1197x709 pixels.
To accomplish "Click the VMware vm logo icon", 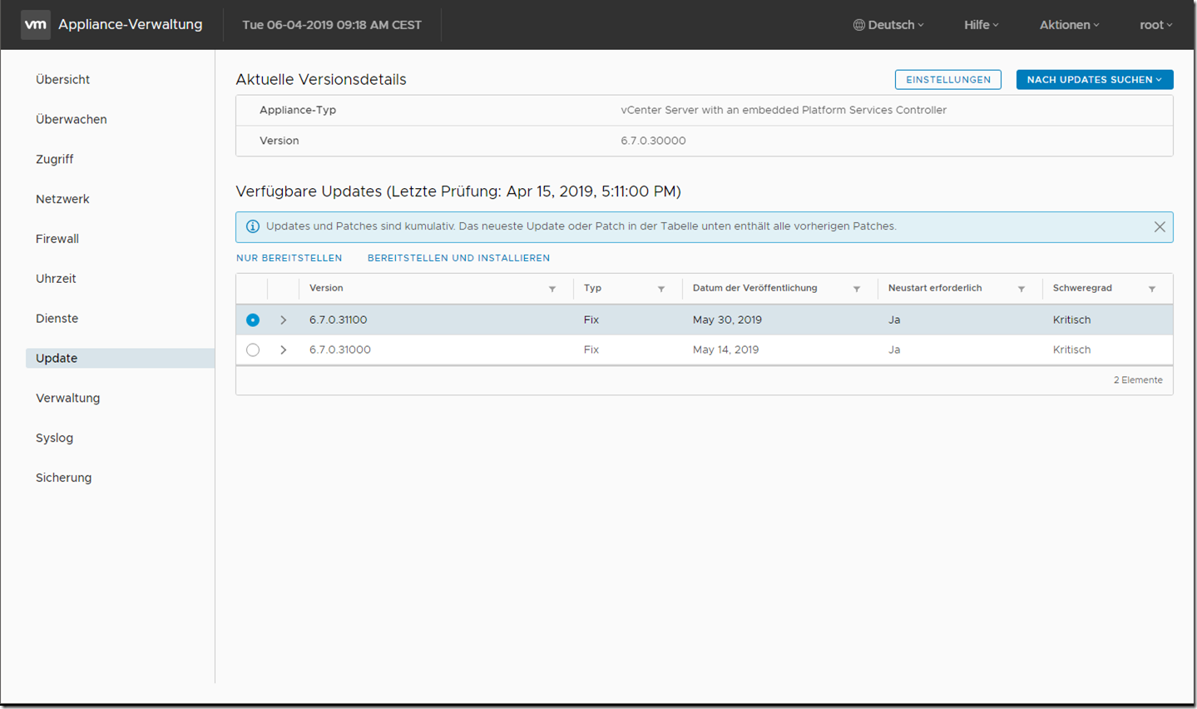I will pyautogui.click(x=36, y=25).
